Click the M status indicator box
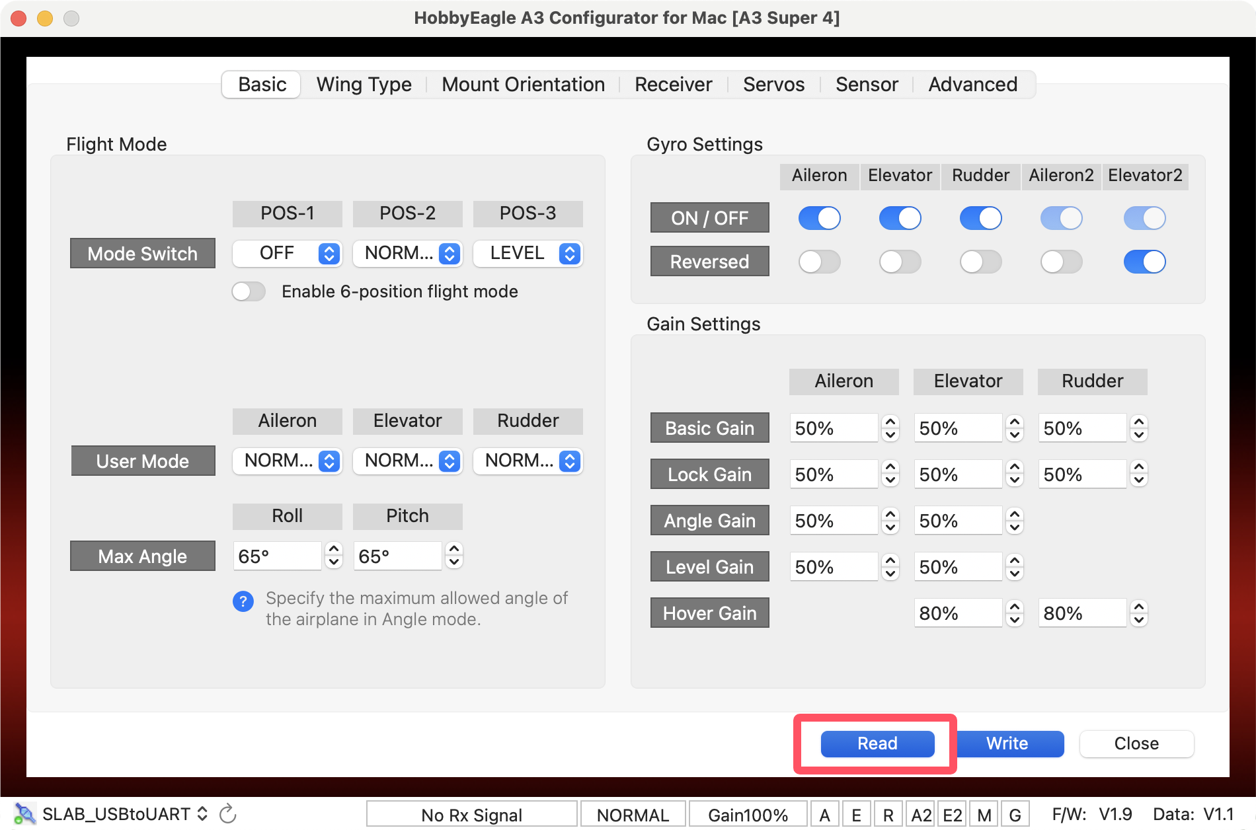Screen dimensions: 1256x830 tap(984, 815)
